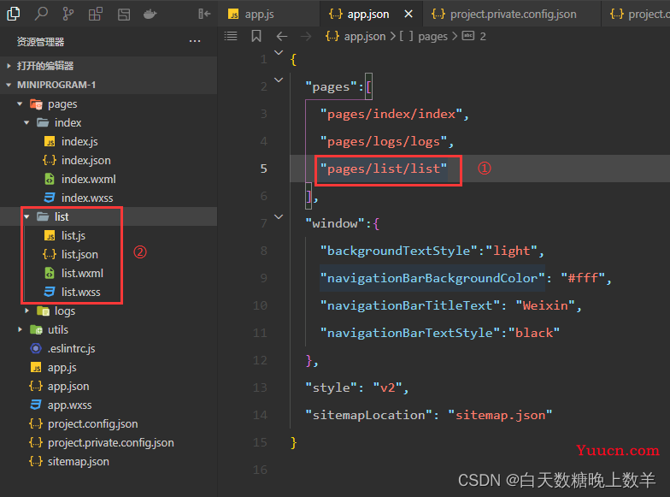Open the layout panel icon in activity bar
The height and width of the screenshot is (497, 670).
coord(124,15)
